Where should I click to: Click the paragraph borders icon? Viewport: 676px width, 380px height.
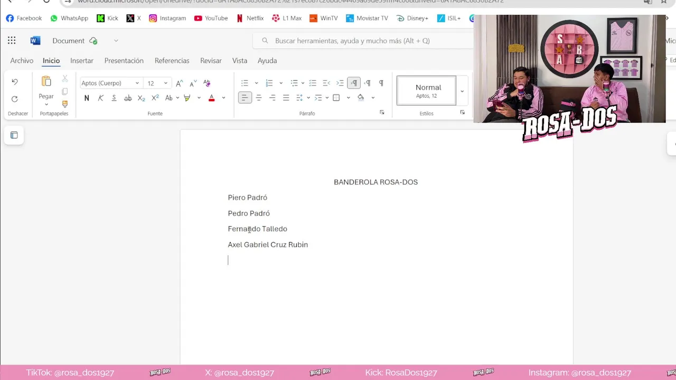(336, 98)
